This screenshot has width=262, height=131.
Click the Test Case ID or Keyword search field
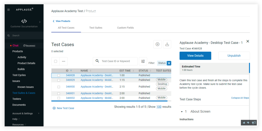tap(115, 61)
